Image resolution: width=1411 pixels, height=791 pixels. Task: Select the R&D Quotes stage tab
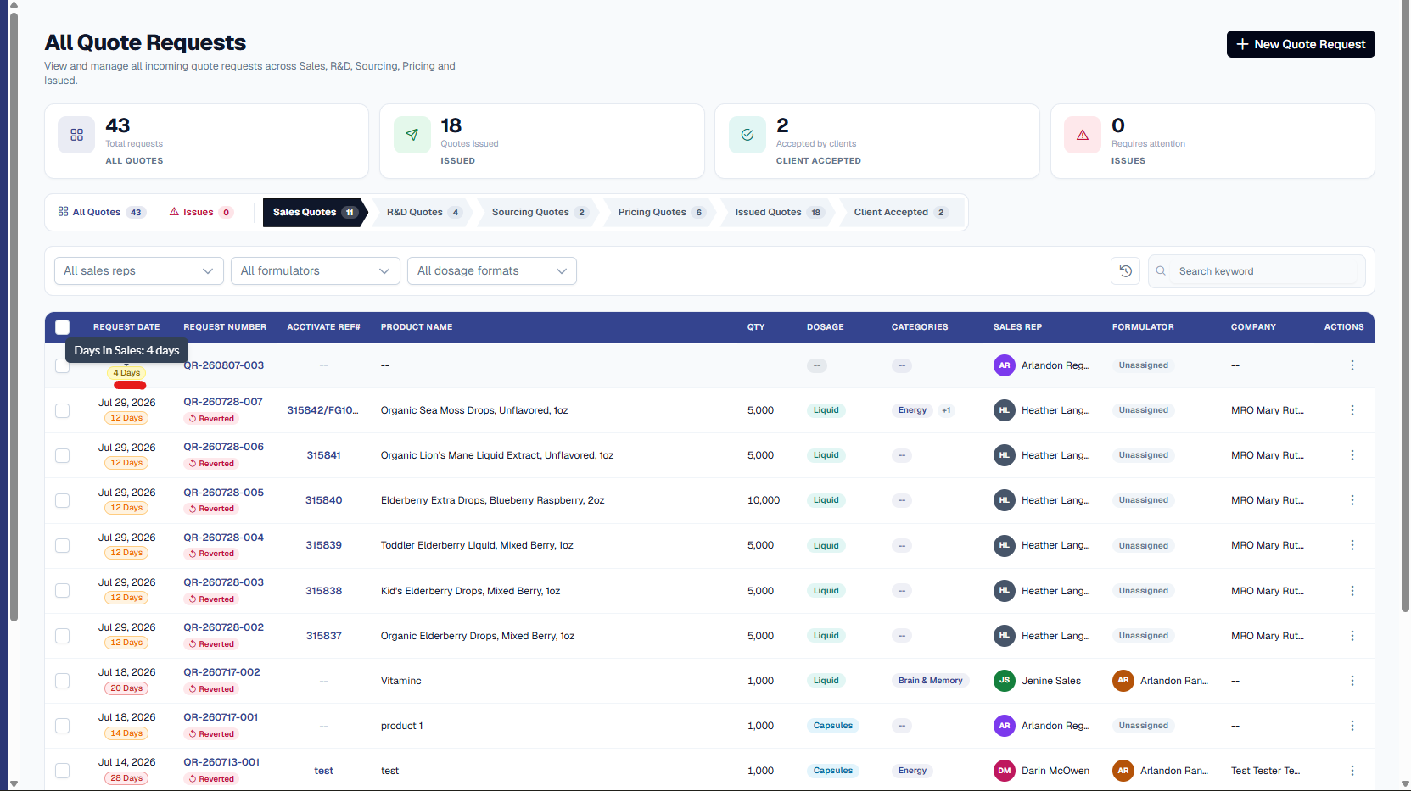pyautogui.click(x=423, y=213)
